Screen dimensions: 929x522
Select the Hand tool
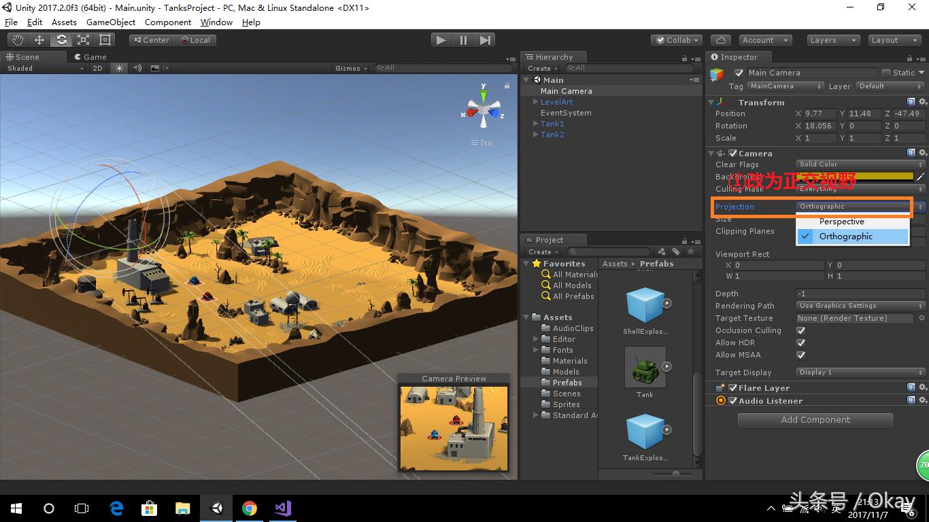(18, 39)
